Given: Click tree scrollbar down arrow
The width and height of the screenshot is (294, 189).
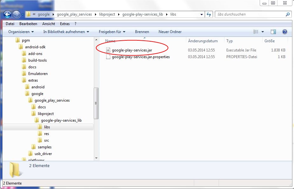Looking at the screenshot, I should (96, 158).
